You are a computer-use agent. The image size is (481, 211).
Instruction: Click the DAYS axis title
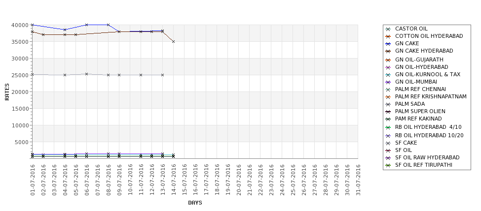195,203
